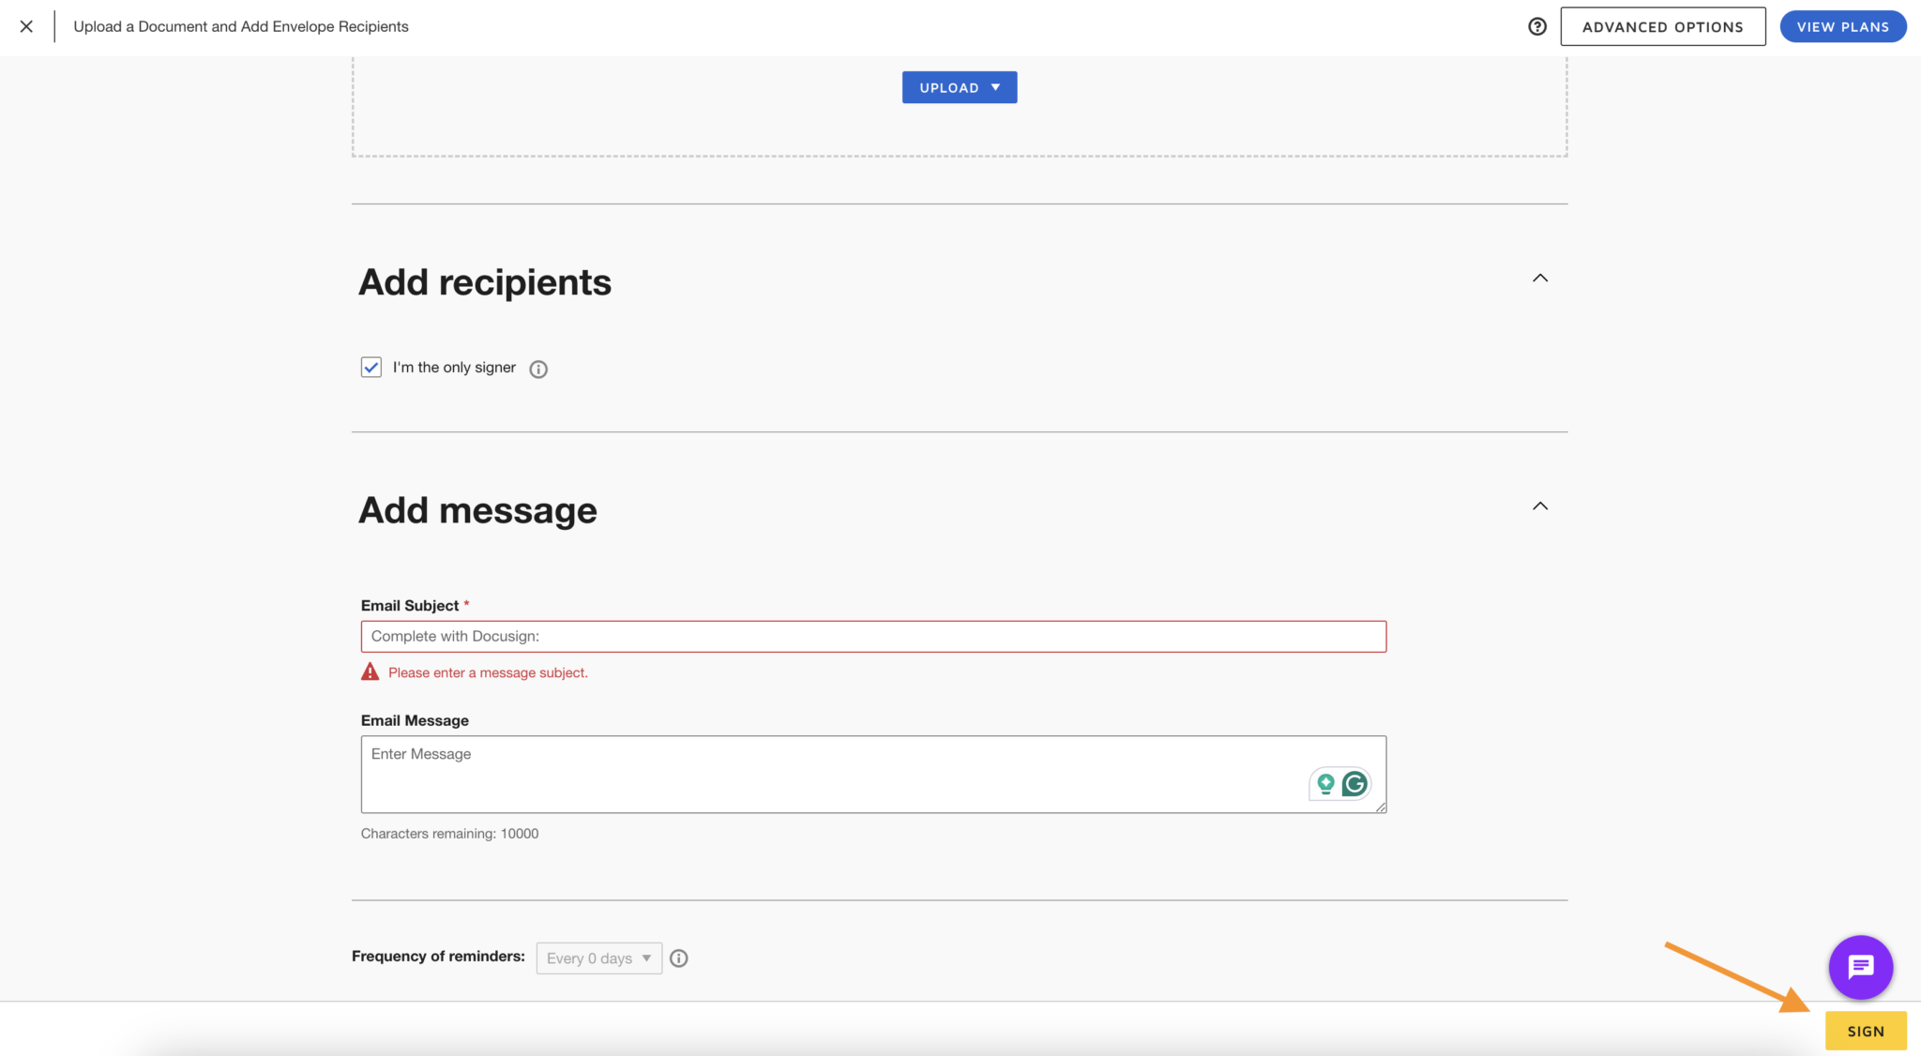Uncheck "I'm the only signer"
Screen dimensions: 1921x1056
pos(371,367)
